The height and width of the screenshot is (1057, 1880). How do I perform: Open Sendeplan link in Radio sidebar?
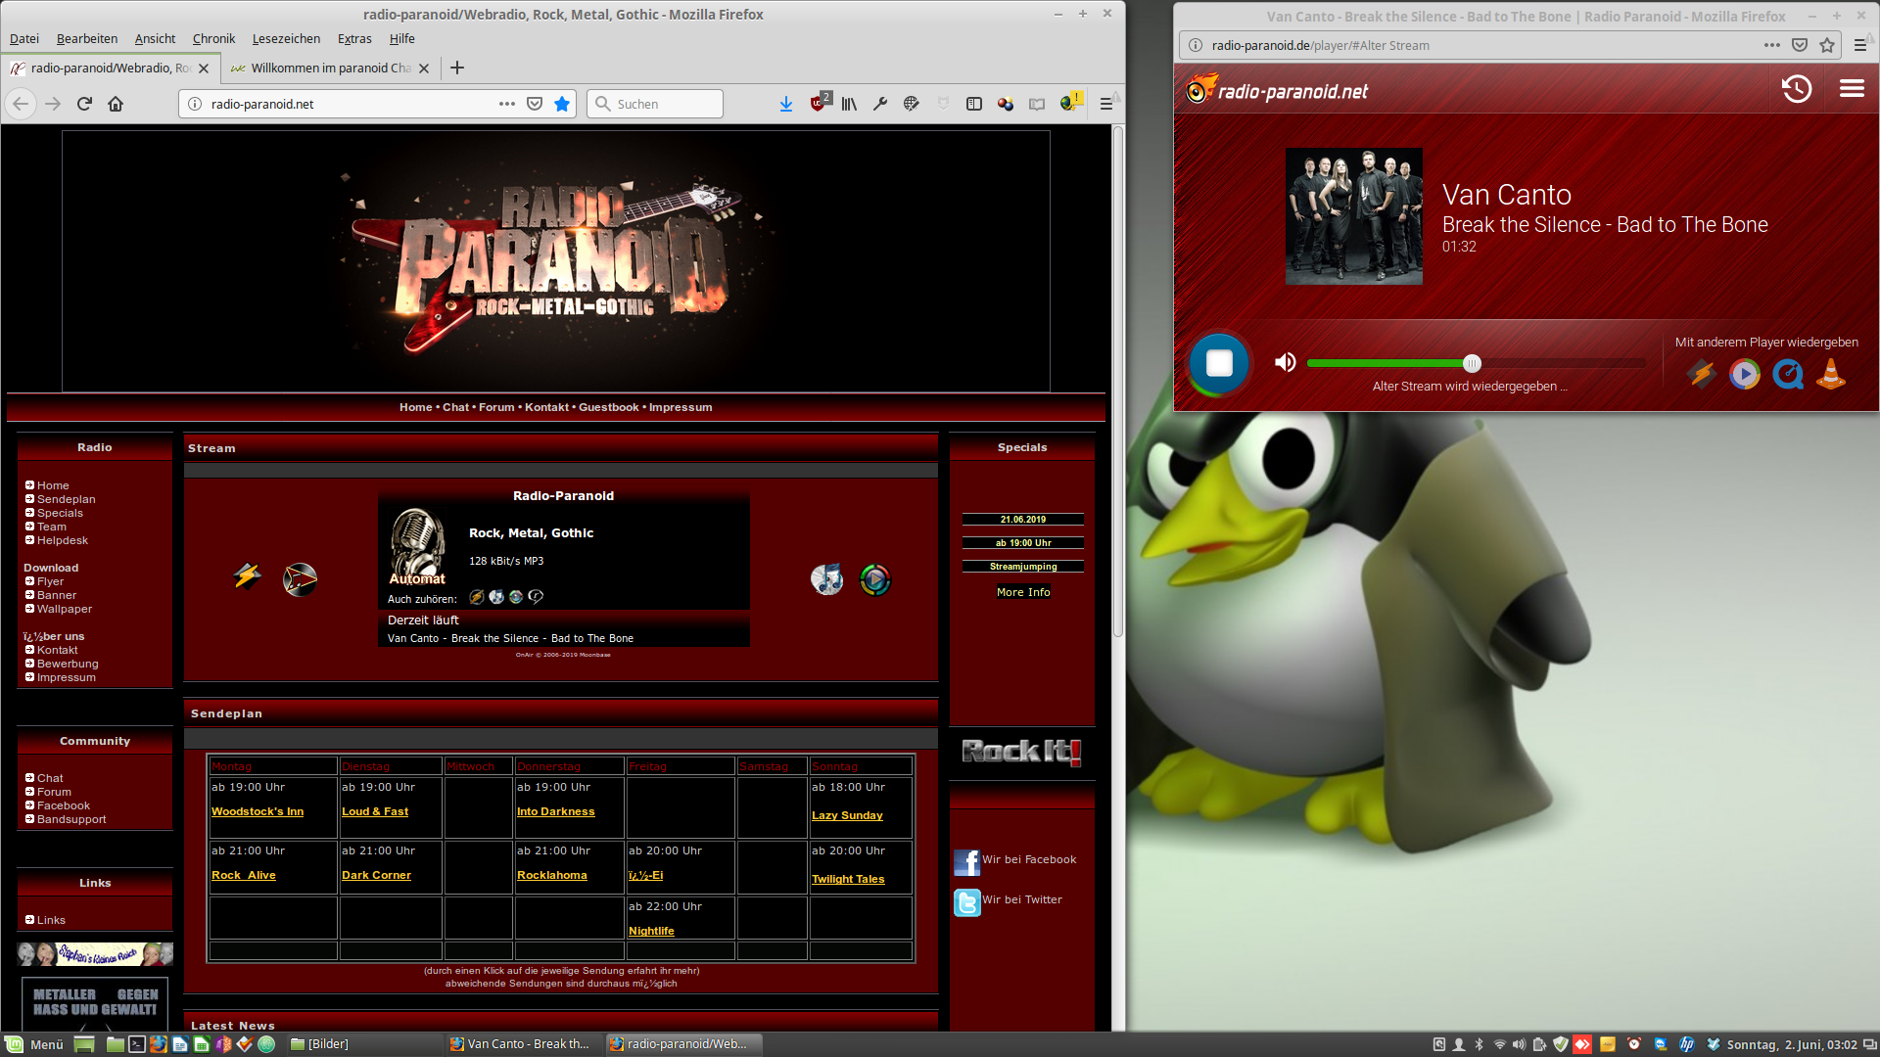pos(66,499)
